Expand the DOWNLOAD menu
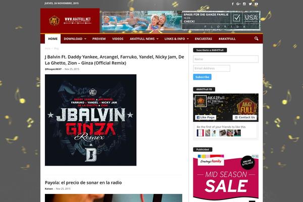The image size is (303, 202). tap(75, 39)
